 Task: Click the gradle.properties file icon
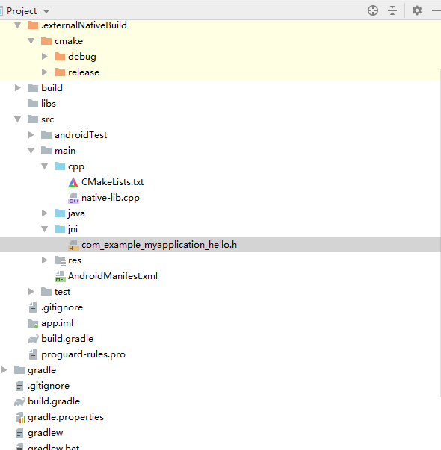tap(20, 418)
